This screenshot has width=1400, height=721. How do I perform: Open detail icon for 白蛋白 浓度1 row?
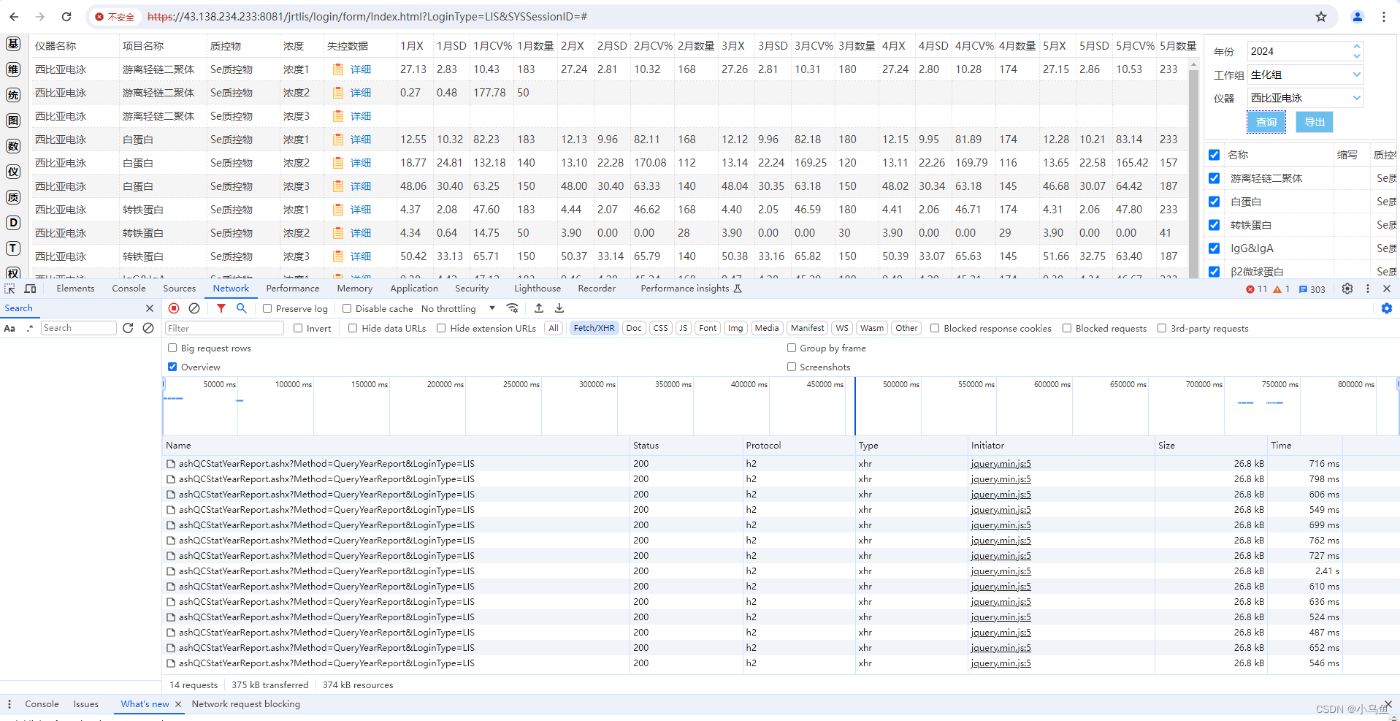tap(338, 140)
